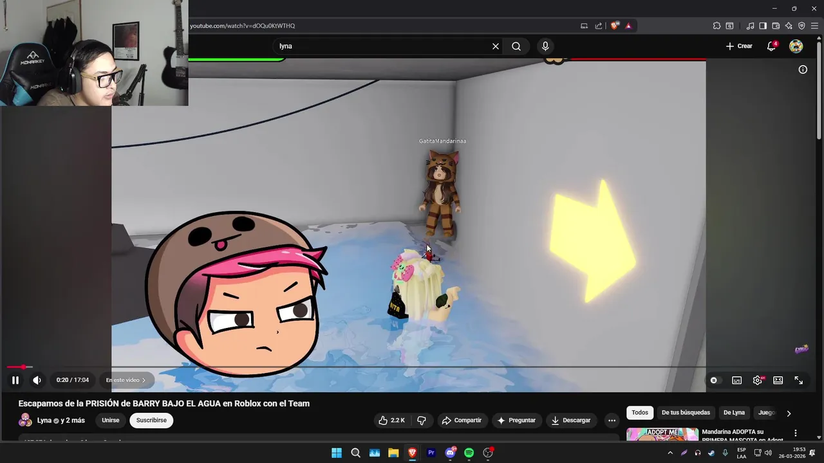Open the browser hamburger main menu
Screen dimensions: 824x463
(x=814, y=26)
